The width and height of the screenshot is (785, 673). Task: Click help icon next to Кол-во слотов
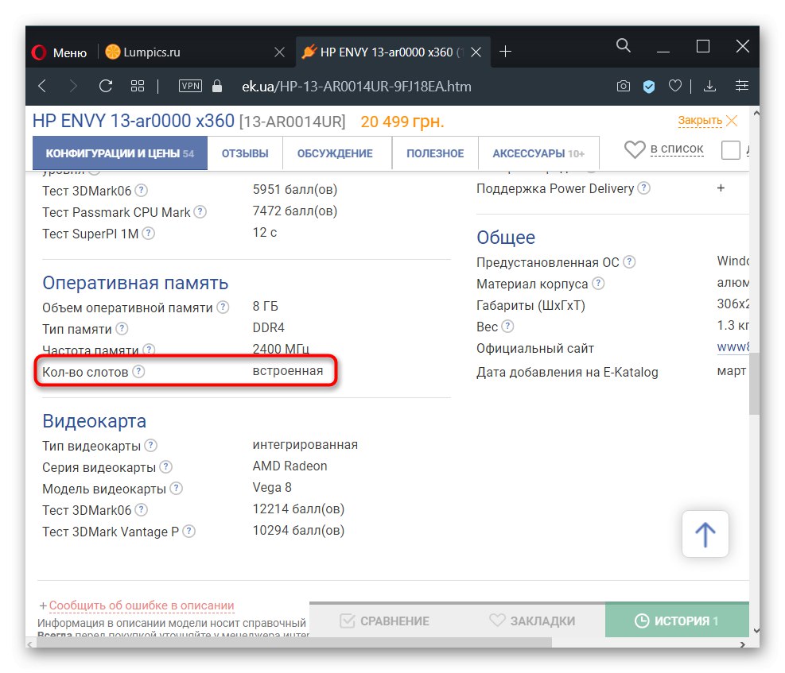[139, 371]
